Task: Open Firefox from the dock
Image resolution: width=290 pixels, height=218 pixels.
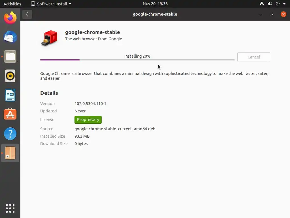Action: point(10,18)
